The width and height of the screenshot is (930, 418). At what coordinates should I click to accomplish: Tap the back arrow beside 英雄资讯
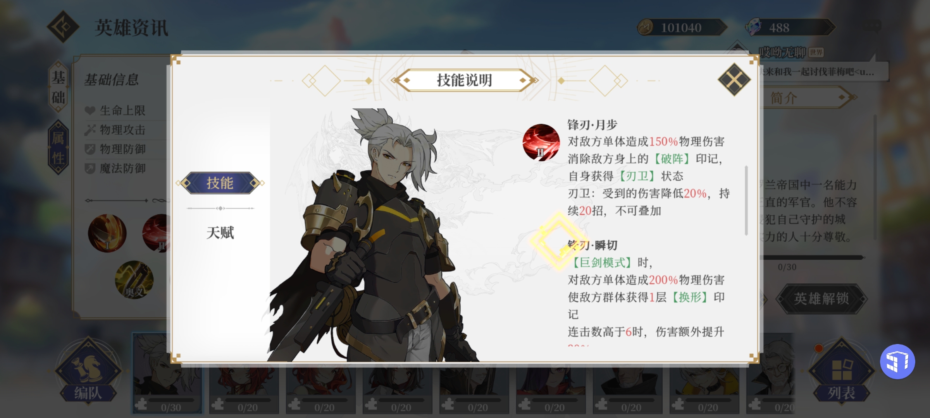click(x=63, y=27)
